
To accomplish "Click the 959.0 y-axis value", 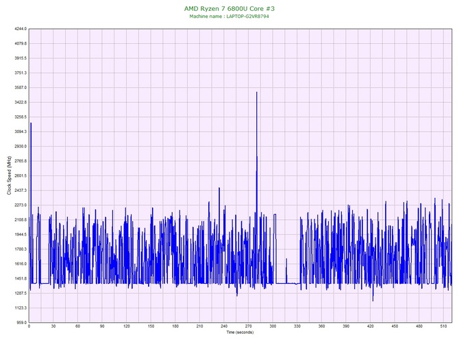I will (22, 323).
